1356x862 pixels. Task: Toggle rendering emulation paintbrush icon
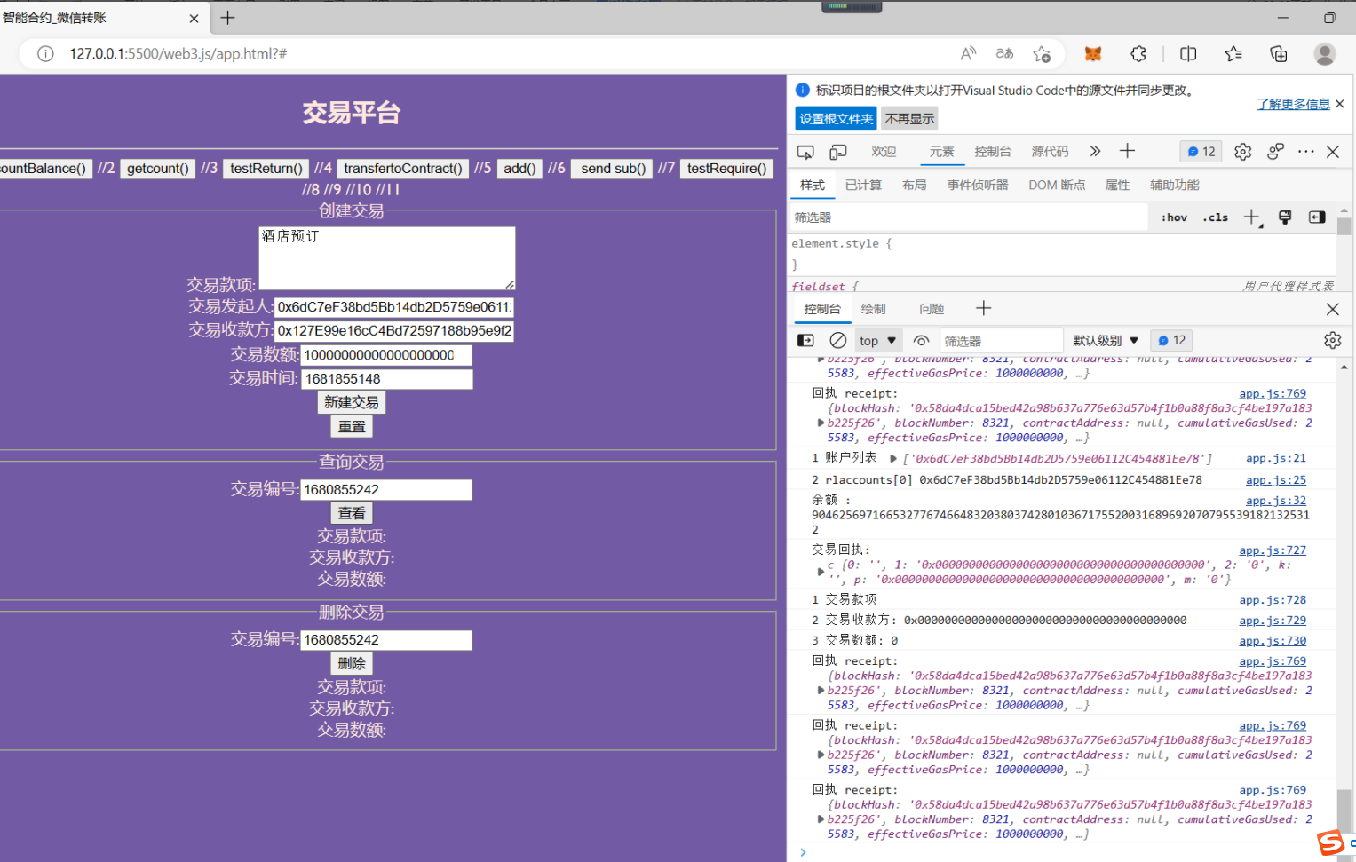coord(1285,217)
